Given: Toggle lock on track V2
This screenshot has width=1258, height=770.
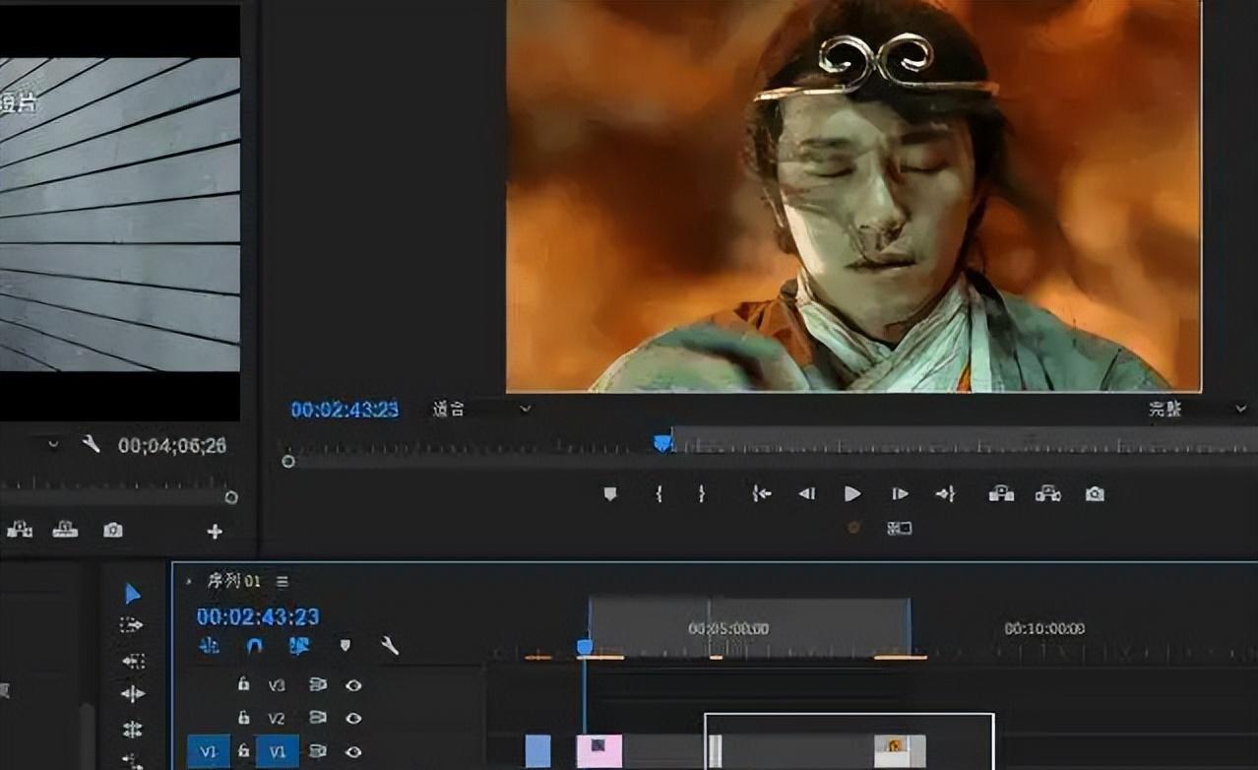Looking at the screenshot, I should [x=243, y=718].
